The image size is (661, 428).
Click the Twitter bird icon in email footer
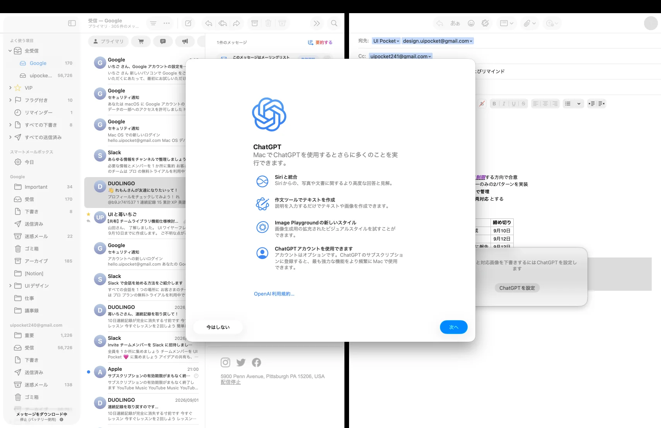241,362
